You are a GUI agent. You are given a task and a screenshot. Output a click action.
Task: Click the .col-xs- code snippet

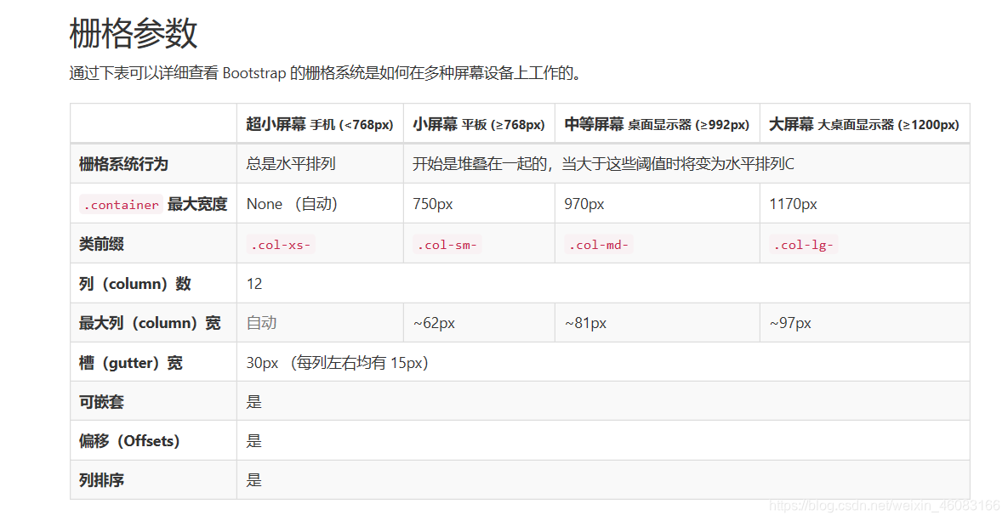coord(281,245)
